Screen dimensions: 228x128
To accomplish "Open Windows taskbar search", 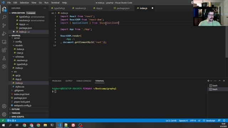I will [x=10, y=125].
